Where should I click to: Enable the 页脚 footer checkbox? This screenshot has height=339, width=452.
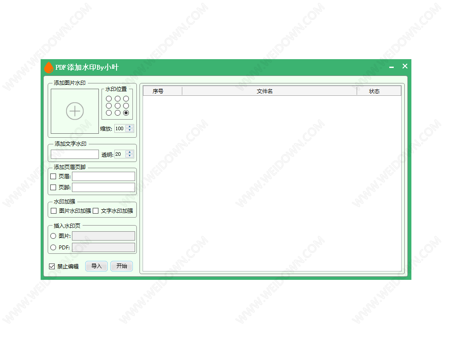coord(53,187)
